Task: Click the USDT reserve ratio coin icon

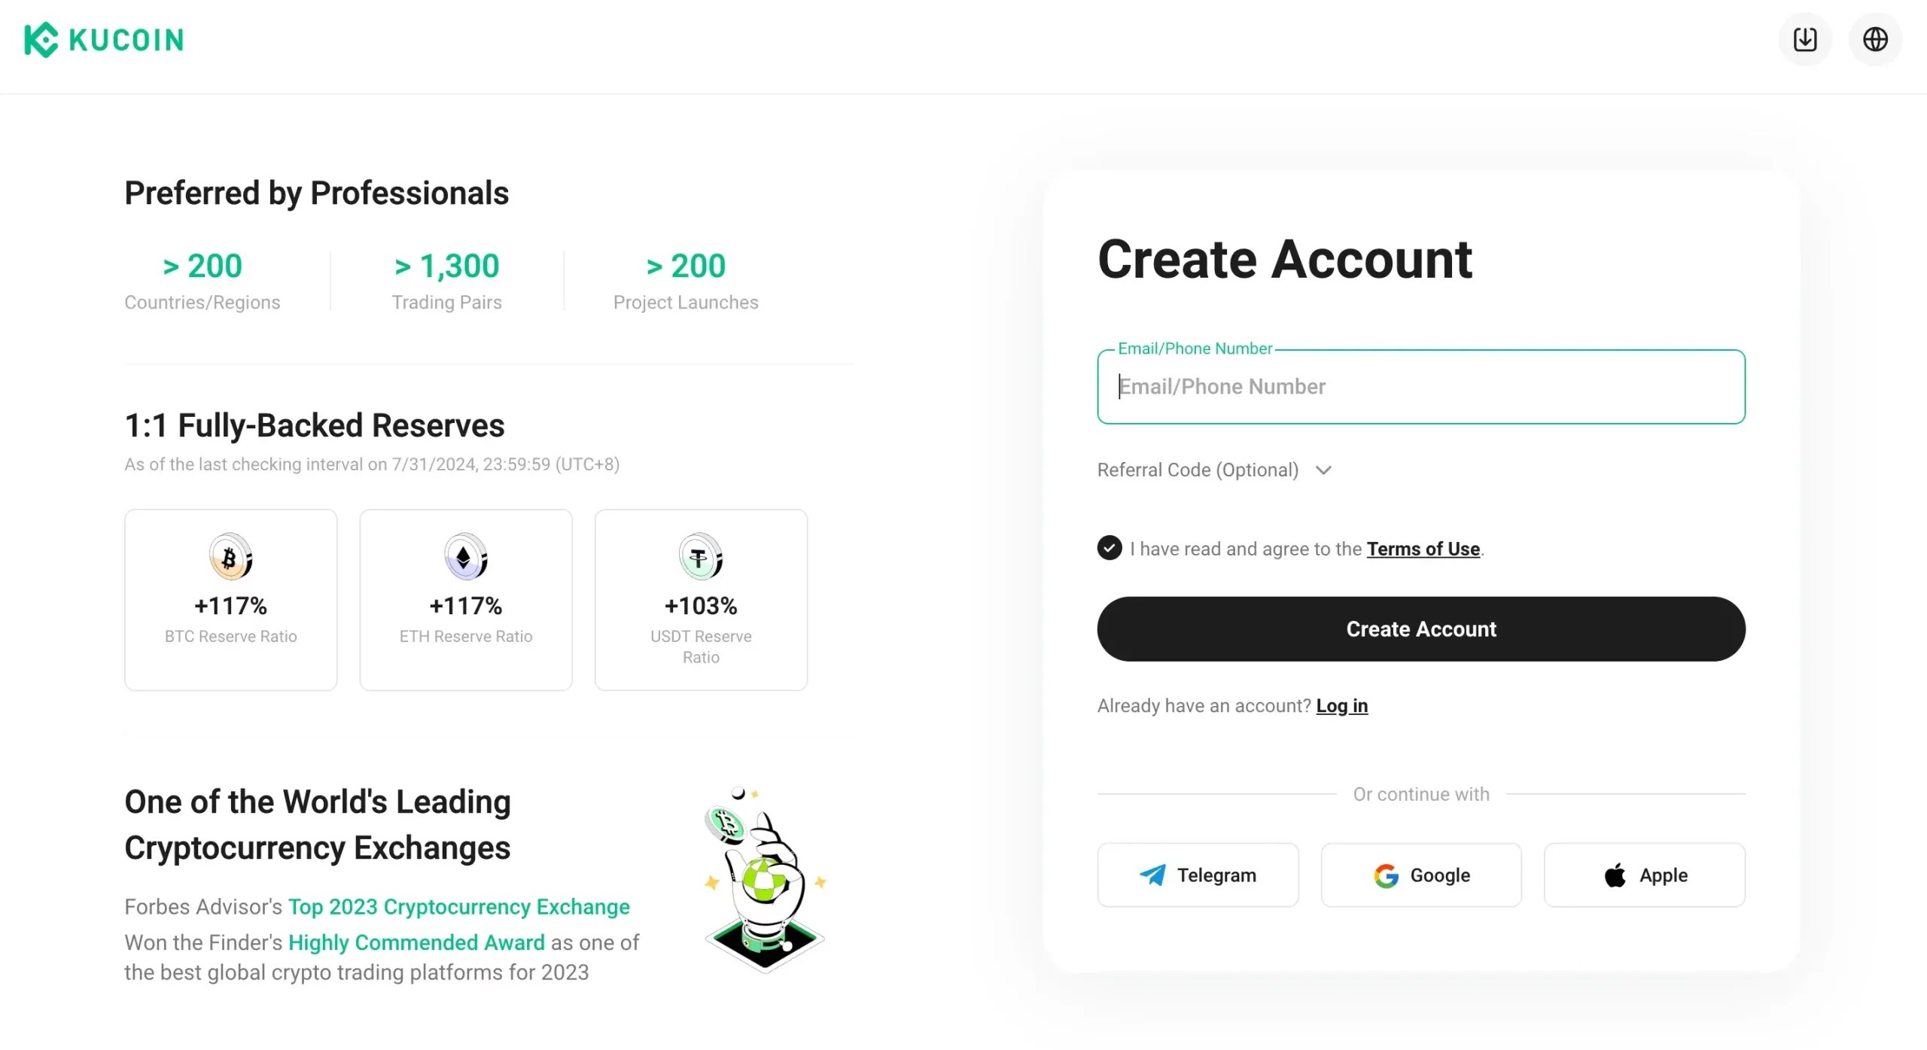Action: coord(700,557)
